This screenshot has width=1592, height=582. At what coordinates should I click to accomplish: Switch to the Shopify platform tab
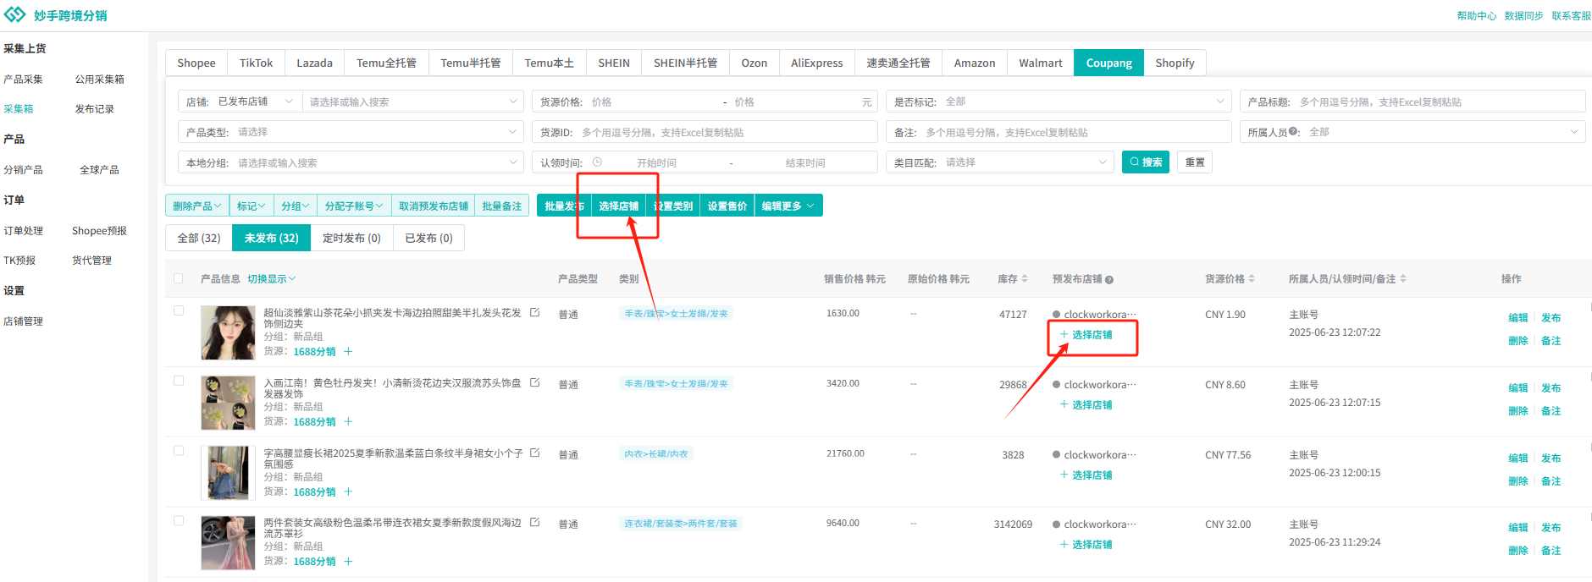[1175, 63]
